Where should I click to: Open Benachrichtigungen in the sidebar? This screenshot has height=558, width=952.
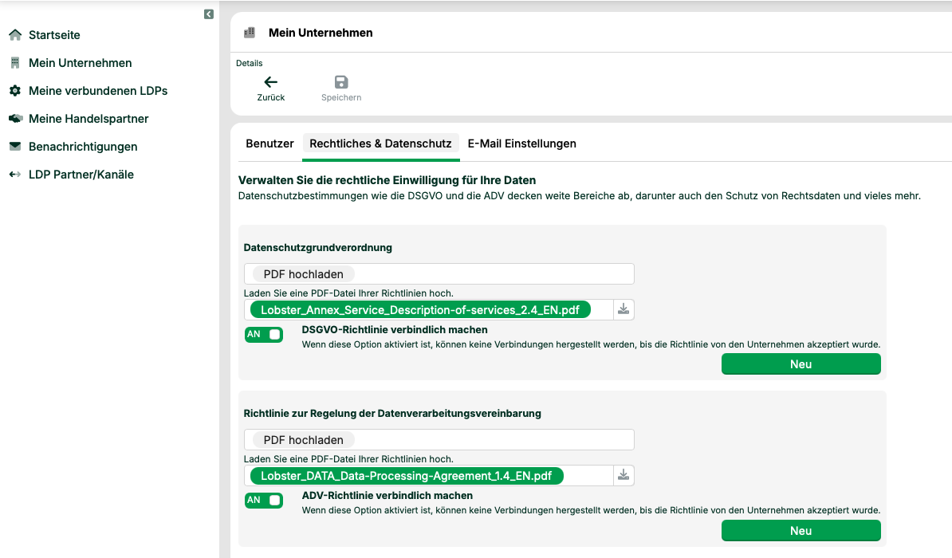coord(83,147)
